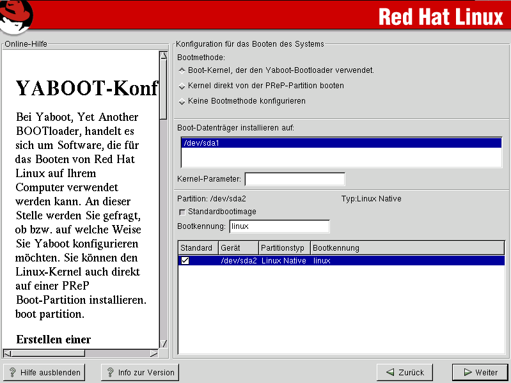Click the vertical scrollbar in Online-Hilfe panel

(163, 192)
